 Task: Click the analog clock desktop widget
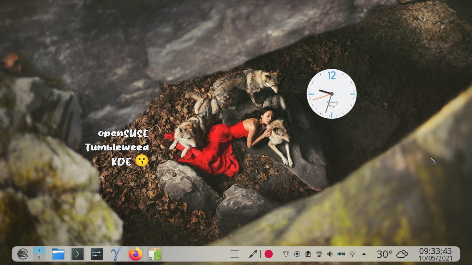[331, 94]
